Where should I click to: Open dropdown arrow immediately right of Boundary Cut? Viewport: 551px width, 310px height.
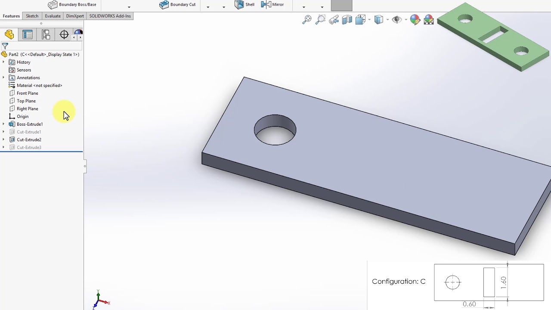[208, 7]
